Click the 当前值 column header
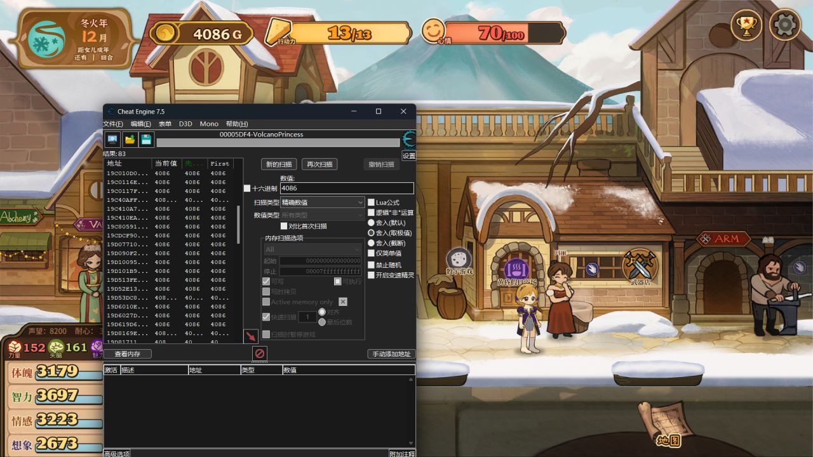Viewport: 813px width, 457px height. click(x=168, y=163)
